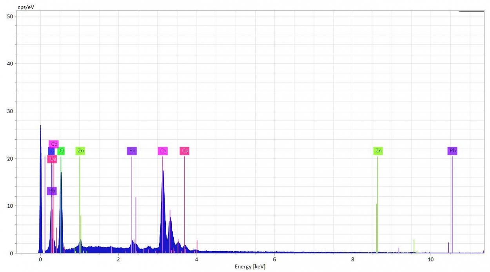Select the Pb label near 2.3 keV
Screen dimensions: 490x272
[132, 151]
